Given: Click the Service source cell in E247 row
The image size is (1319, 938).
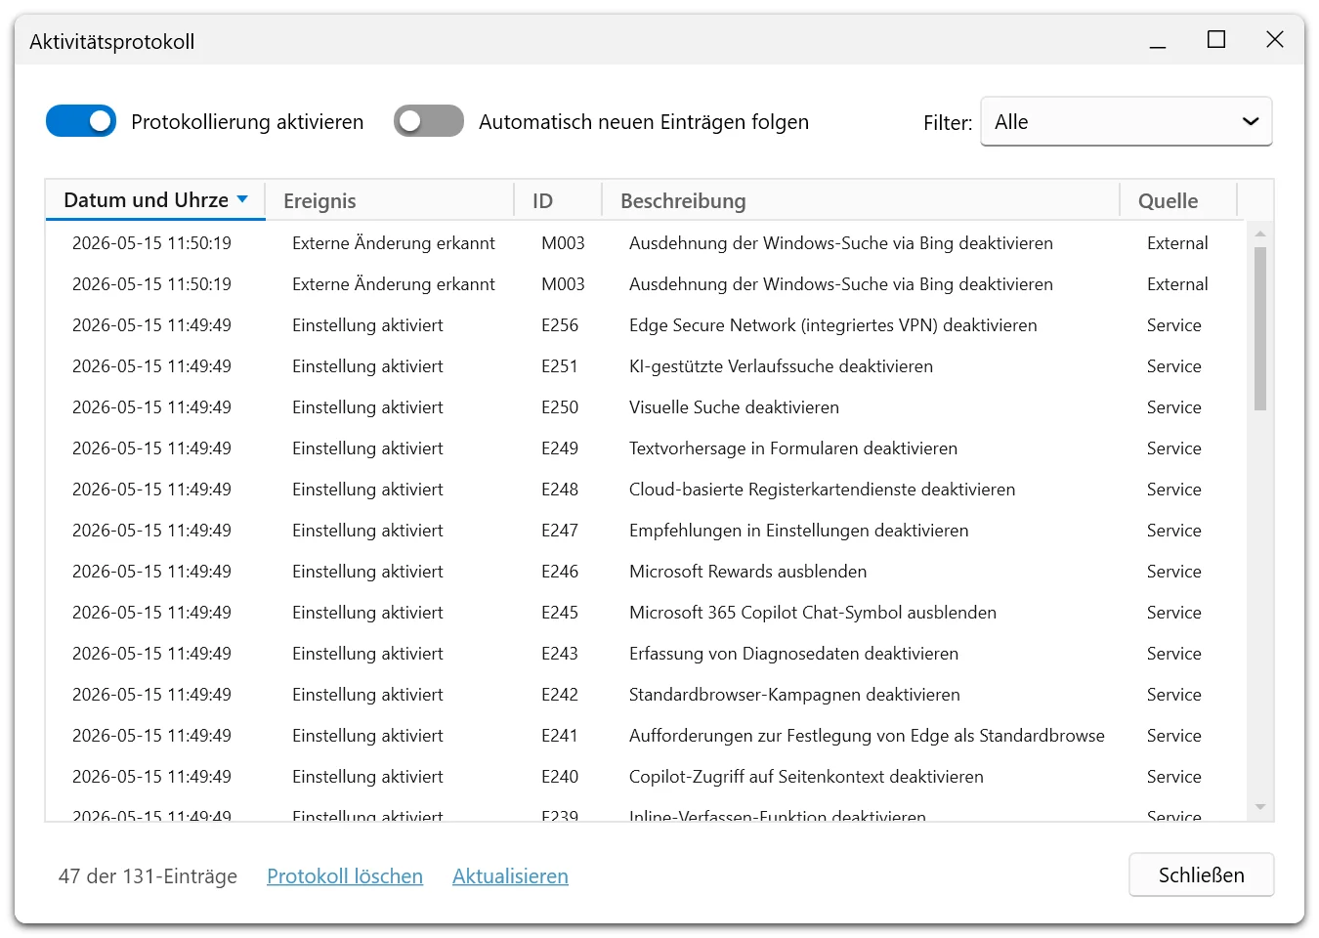Looking at the screenshot, I should (x=1174, y=531).
